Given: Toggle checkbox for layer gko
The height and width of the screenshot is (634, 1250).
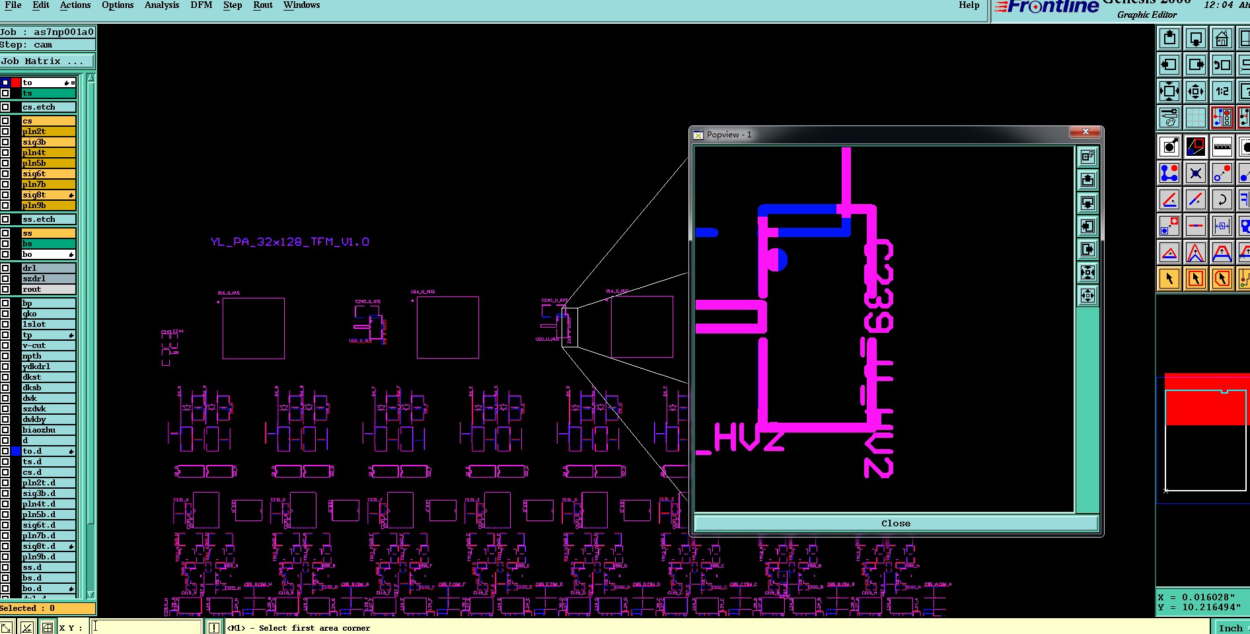Looking at the screenshot, I should tap(5, 314).
